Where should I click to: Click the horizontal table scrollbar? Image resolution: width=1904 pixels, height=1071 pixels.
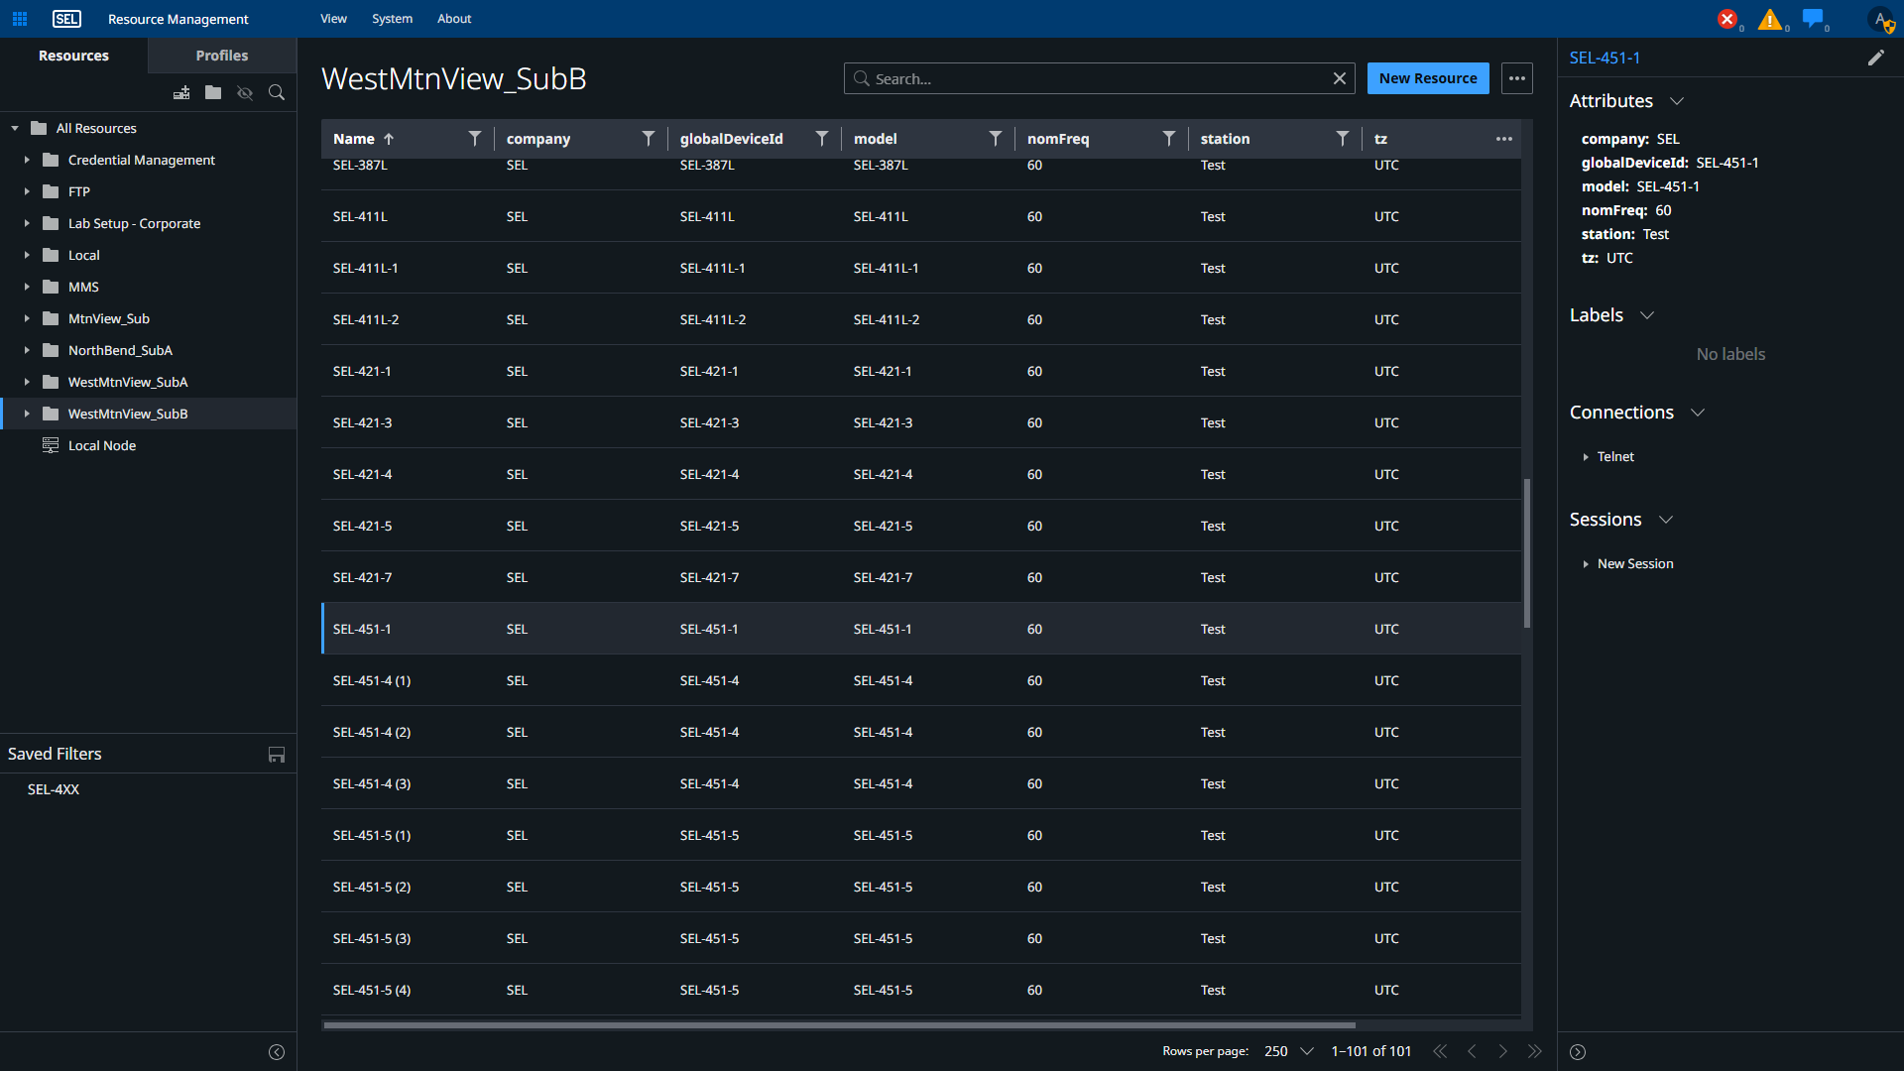point(839,1025)
